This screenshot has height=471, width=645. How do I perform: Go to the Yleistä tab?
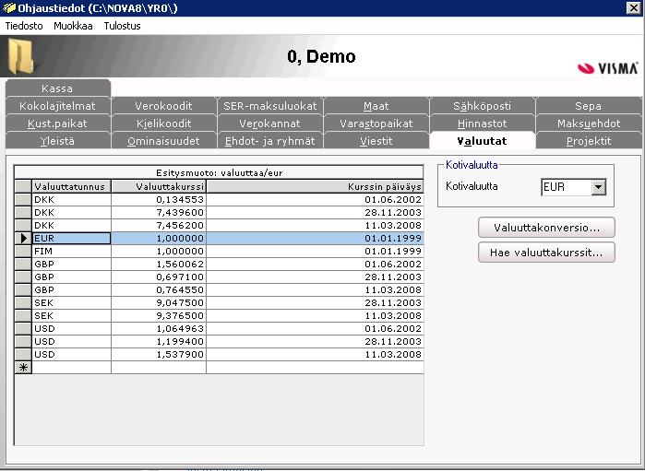57,141
